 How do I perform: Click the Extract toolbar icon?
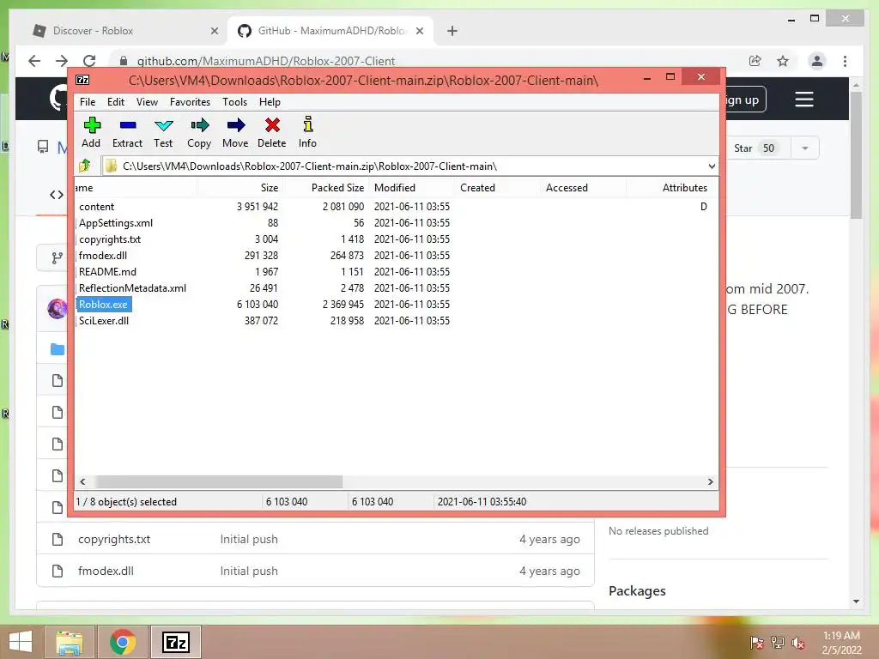(x=128, y=125)
